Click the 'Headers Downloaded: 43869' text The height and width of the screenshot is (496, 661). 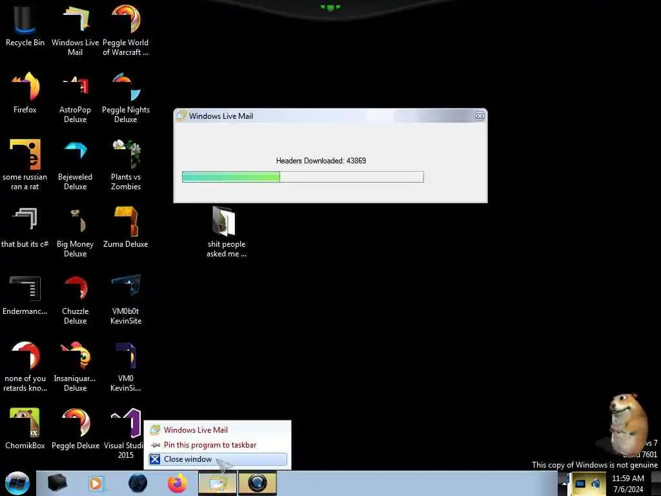tap(321, 161)
